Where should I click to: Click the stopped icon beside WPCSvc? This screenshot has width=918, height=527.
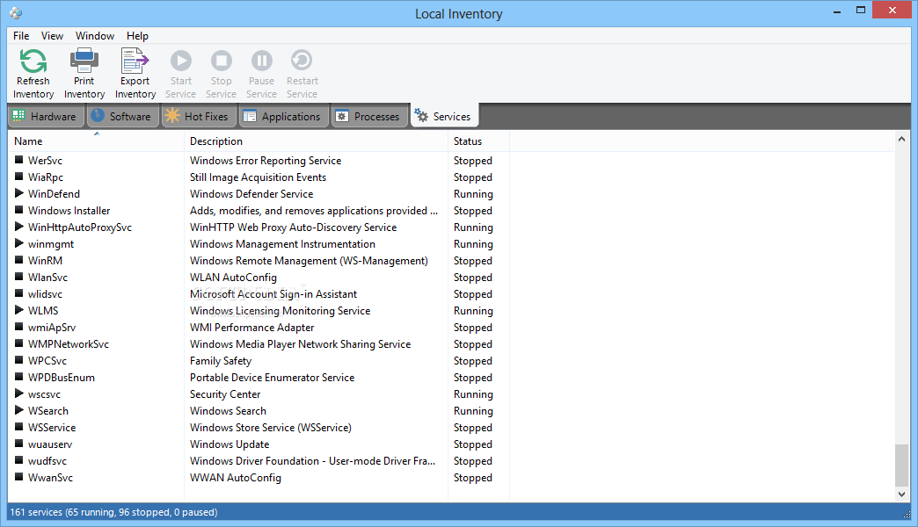[19, 360]
